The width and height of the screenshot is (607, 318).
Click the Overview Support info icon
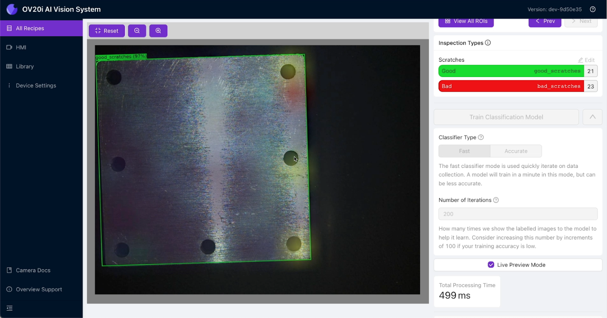coord(9,289)
